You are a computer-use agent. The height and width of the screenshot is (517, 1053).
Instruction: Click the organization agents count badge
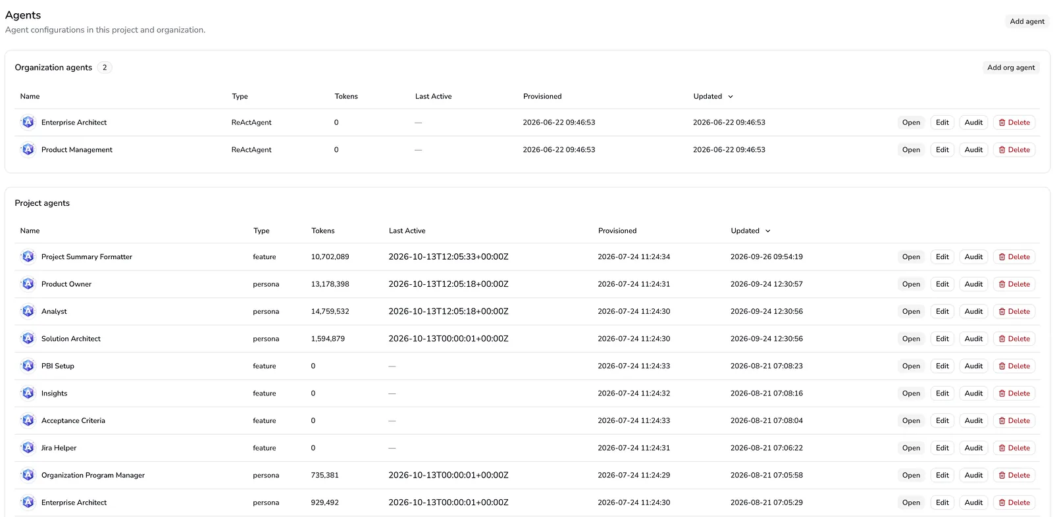[x=105, y=68]
